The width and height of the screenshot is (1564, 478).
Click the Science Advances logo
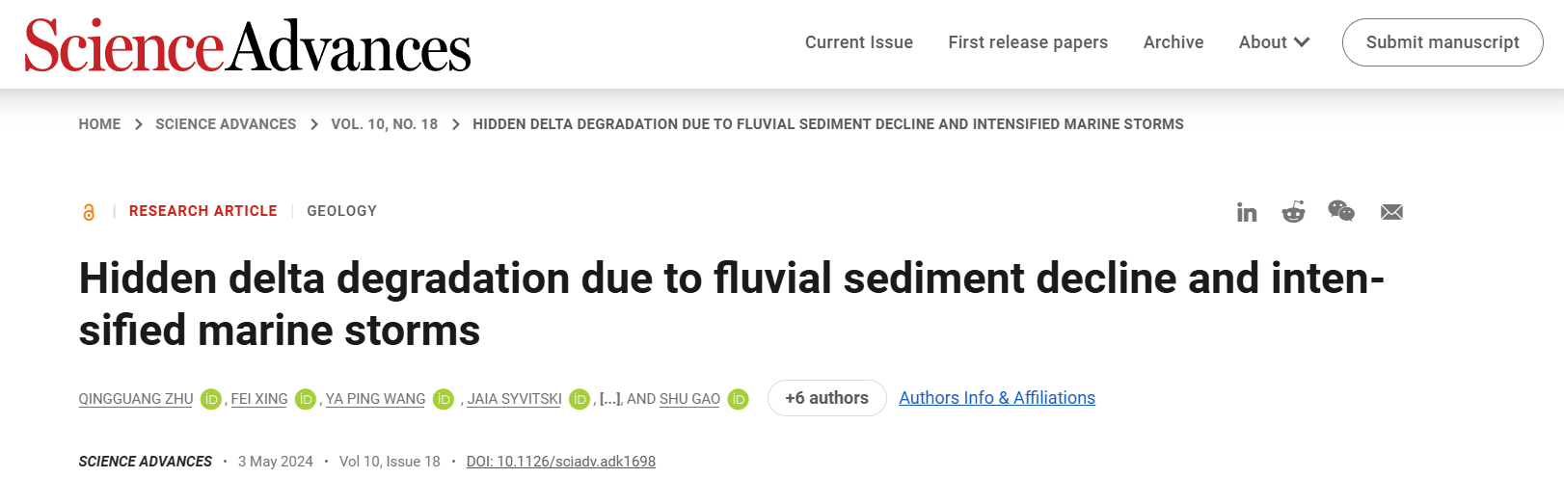pos(248,45)
